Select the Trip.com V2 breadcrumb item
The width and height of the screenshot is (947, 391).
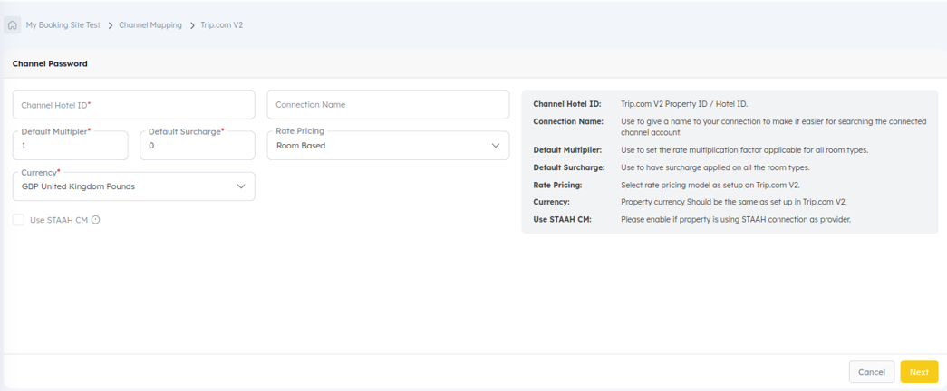tap(222, 25)
